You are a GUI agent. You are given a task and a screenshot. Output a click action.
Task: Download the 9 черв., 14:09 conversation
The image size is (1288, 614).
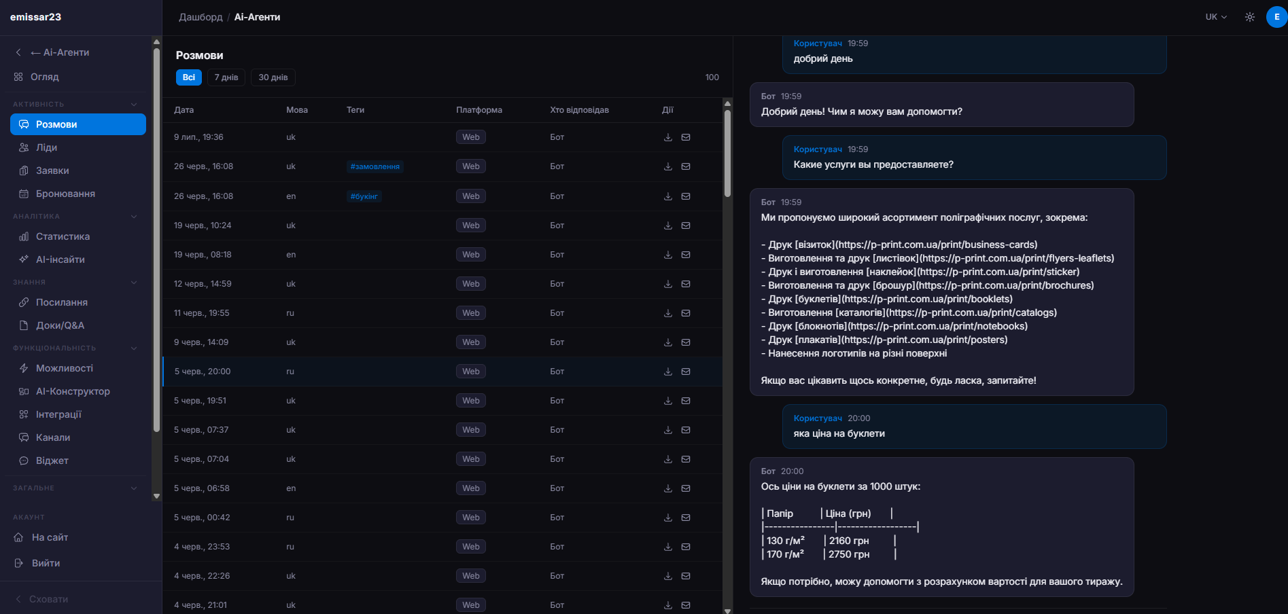point(668,342)
